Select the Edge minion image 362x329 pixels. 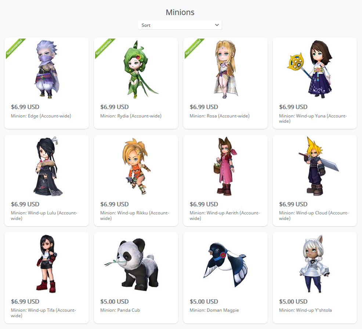(x=47, y=69)
